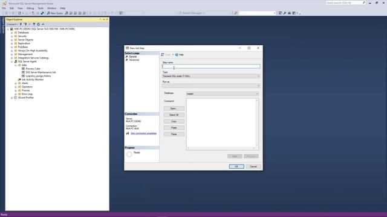Expand the Databases node
The width and height of the screenshot is (387, 217).
[12, 33]
